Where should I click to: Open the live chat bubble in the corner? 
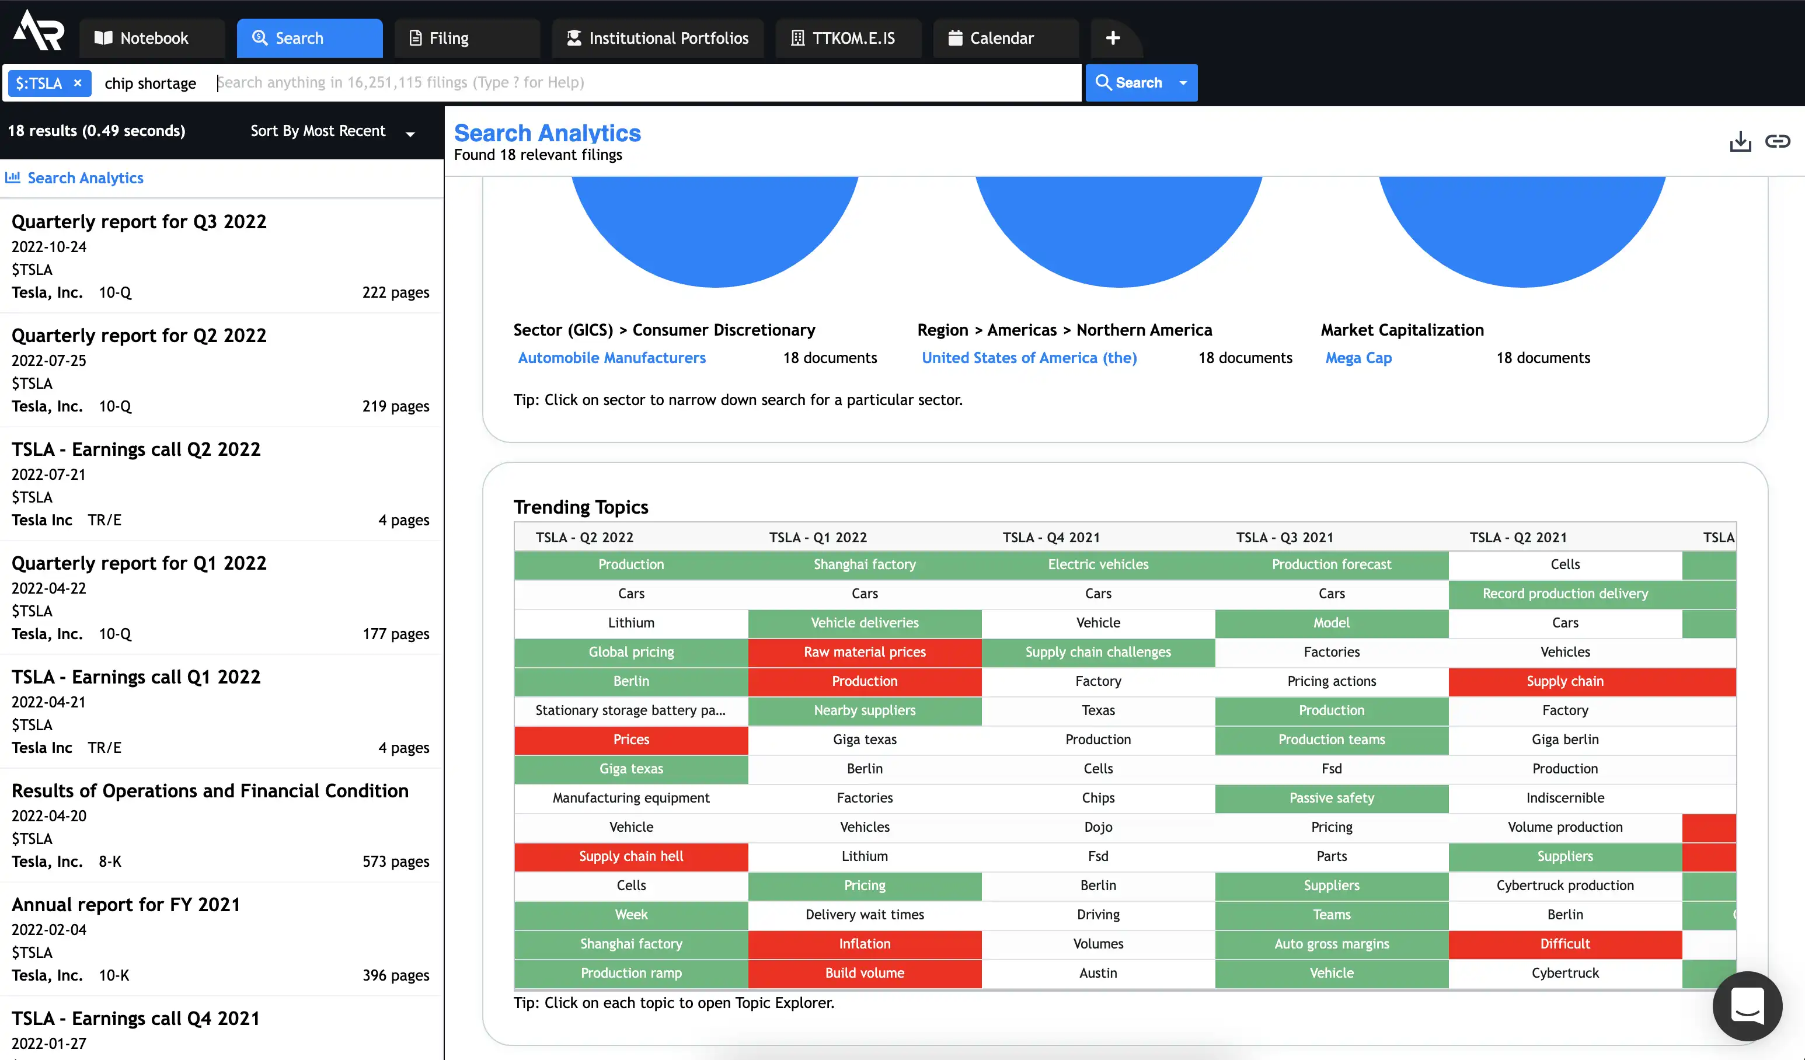click(x=1747, y=1006)
